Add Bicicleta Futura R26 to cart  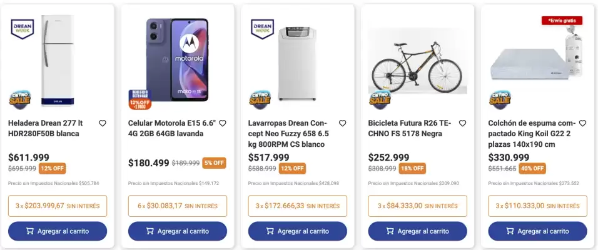click(418, 231)
